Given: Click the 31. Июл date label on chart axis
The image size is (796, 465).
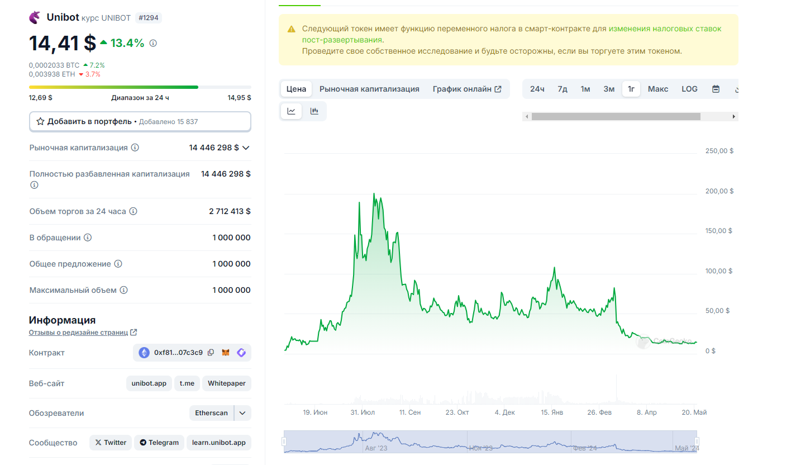Looking at the screenshot, I should click(363, 412).
